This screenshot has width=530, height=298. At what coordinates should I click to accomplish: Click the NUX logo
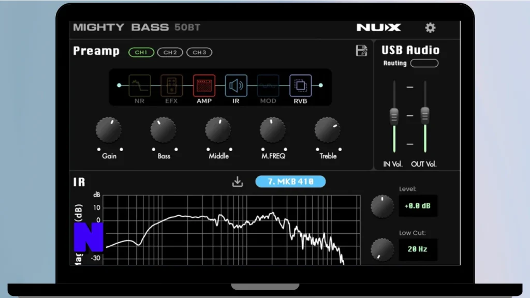coord(378,27)
